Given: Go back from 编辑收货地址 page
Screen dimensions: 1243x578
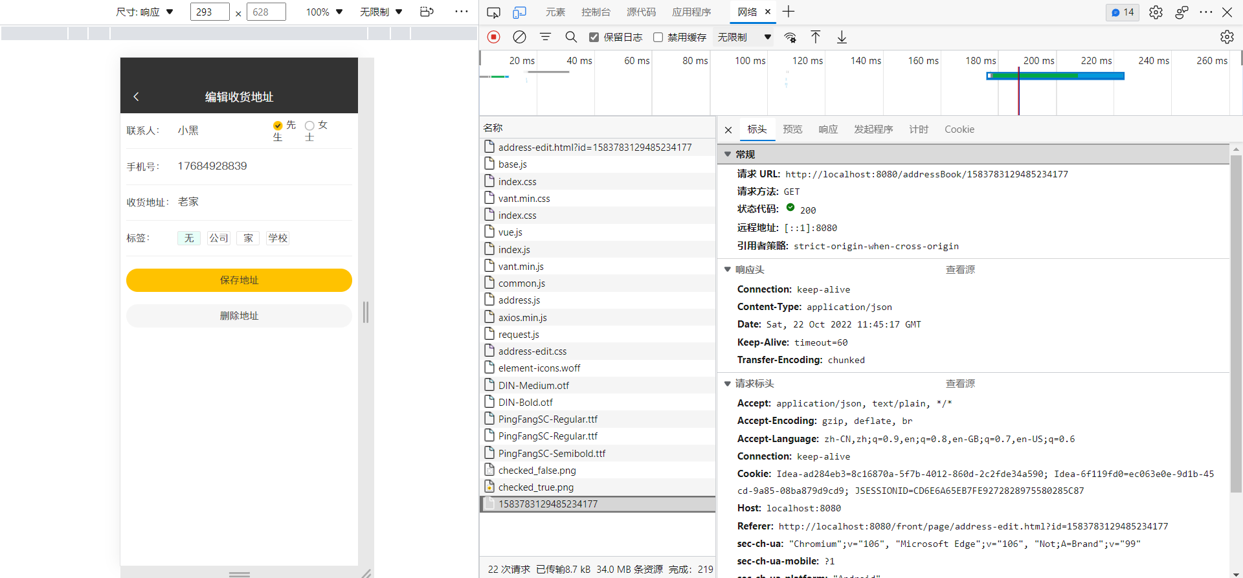Looking at the screenshot, I should (136, 97).
